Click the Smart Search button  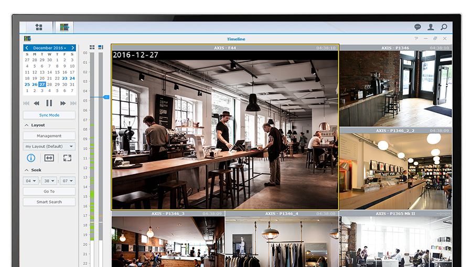pos(49,202)
